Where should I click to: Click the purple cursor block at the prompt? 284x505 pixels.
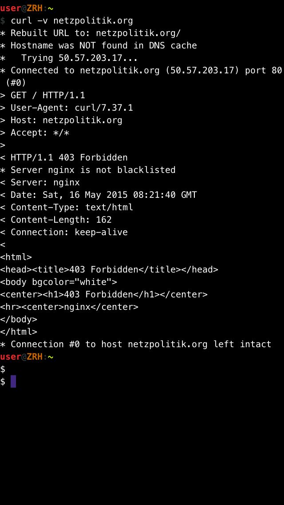13,381
